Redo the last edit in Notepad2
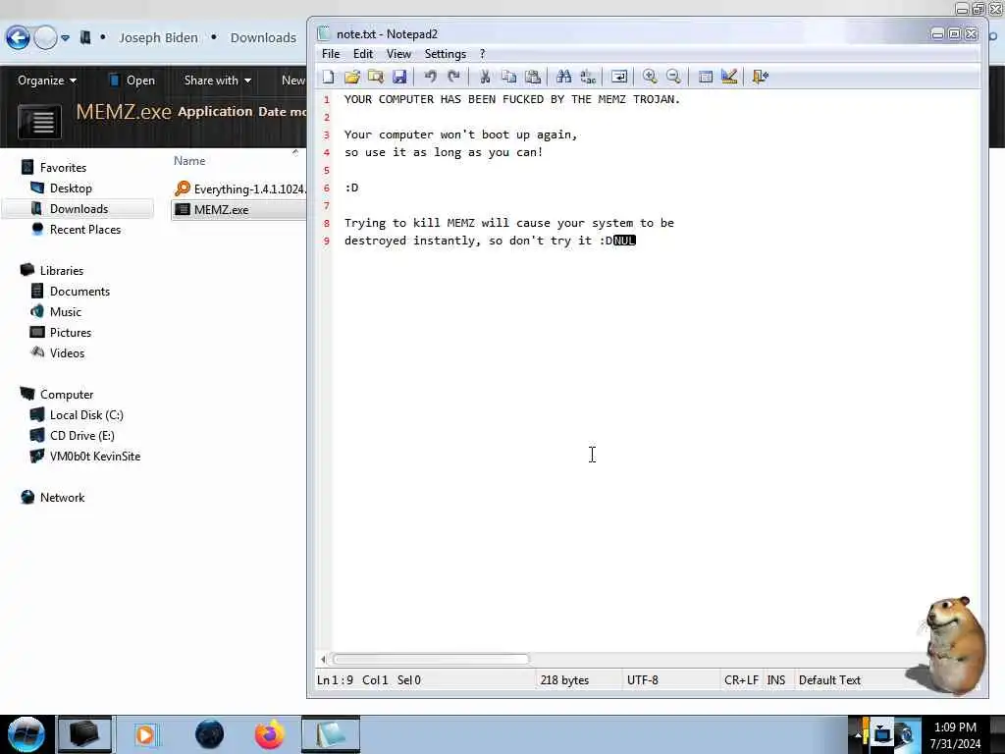The image size is (1005, 754). (453, 77)
